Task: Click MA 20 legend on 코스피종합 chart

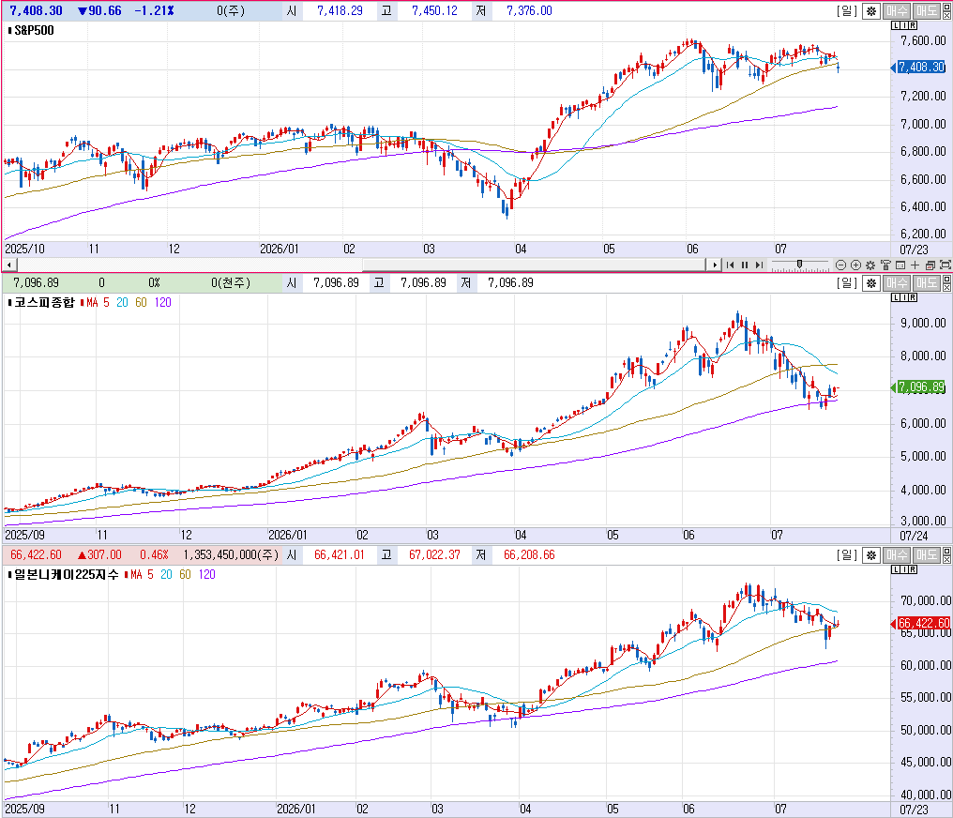Action: point(122,303)
